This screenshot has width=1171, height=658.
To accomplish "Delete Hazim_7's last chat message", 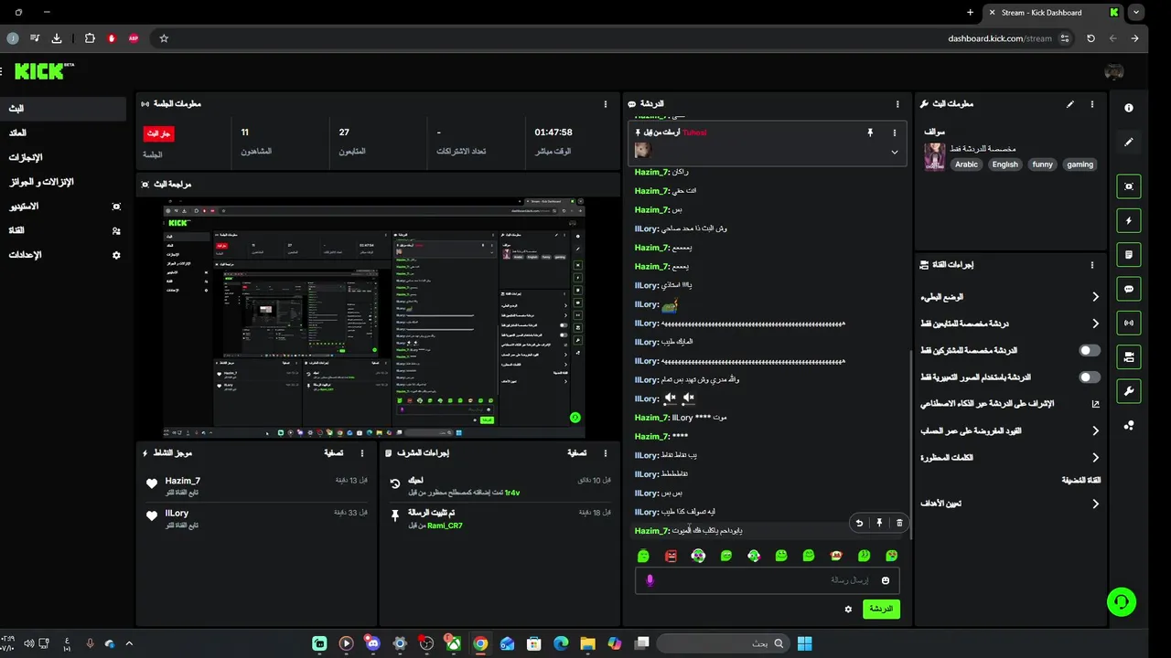I will (x=899, y=523).
